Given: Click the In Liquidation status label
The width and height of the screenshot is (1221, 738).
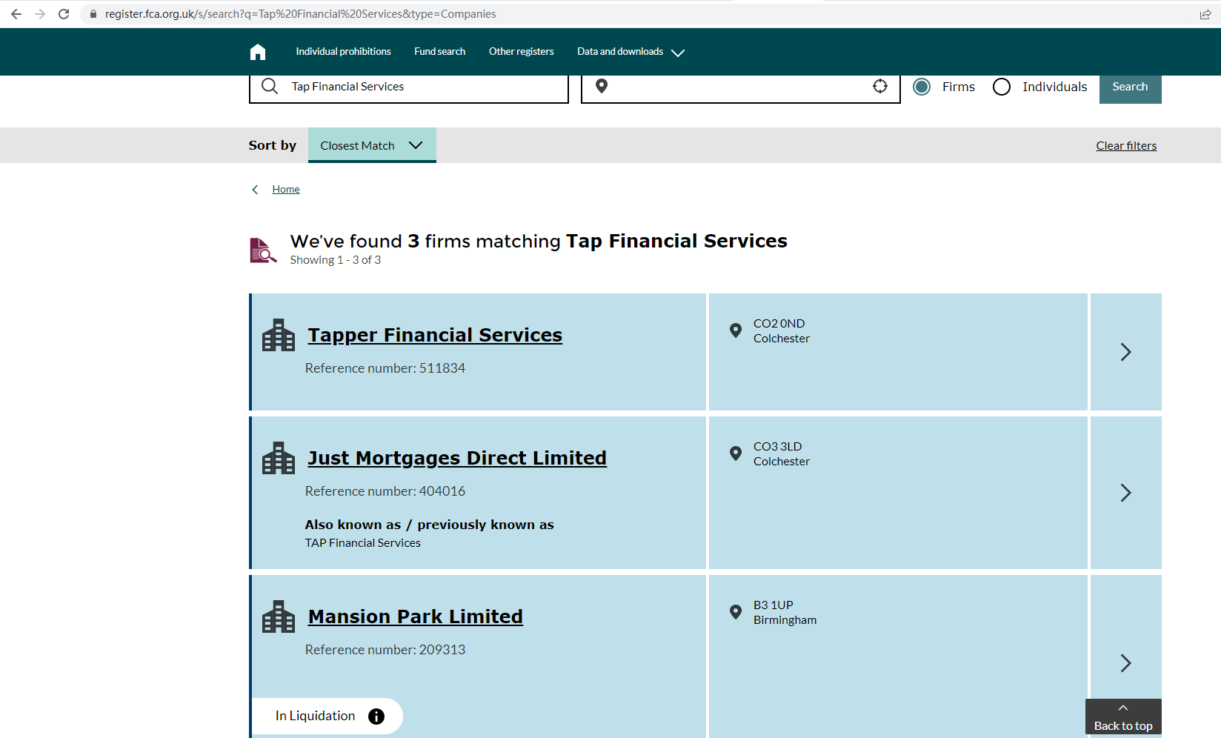Looking at the screenshot, I should (x=316, y=716).
